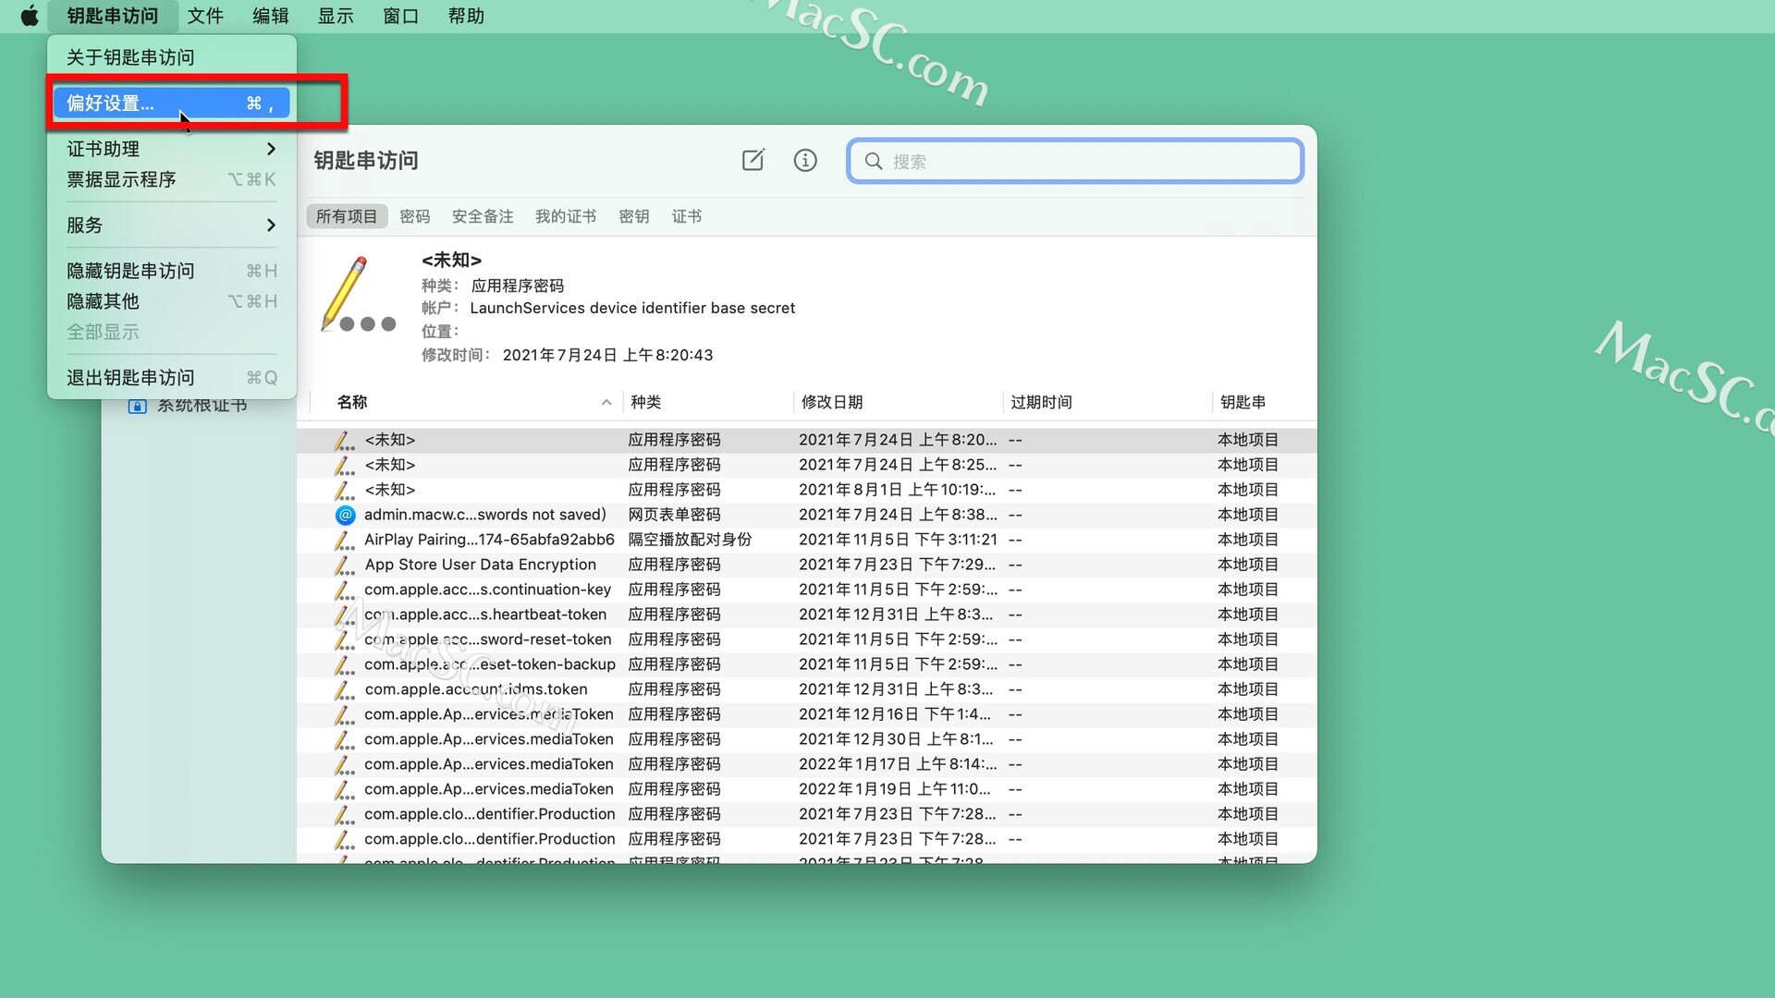Expand the 证书助理 submenu arrow

coord(270,149)
